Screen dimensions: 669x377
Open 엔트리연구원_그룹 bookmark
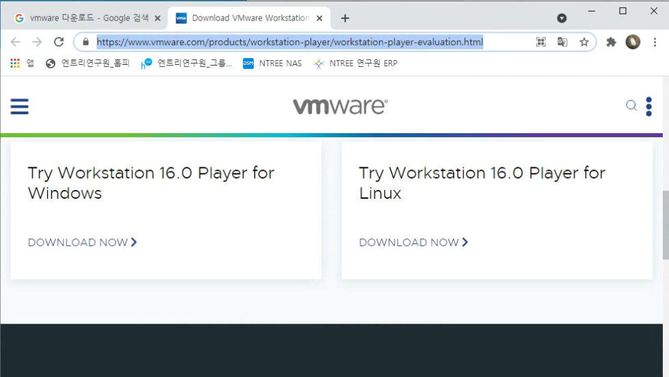click(x=187, y=63)
